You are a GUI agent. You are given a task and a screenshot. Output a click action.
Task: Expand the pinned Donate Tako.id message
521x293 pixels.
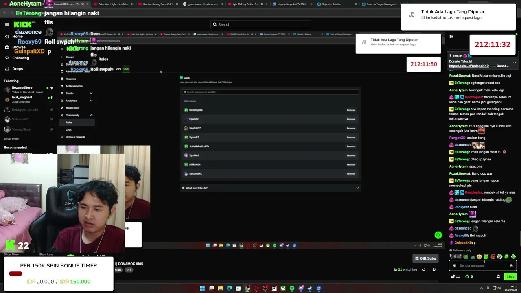(x=514, y=63)
